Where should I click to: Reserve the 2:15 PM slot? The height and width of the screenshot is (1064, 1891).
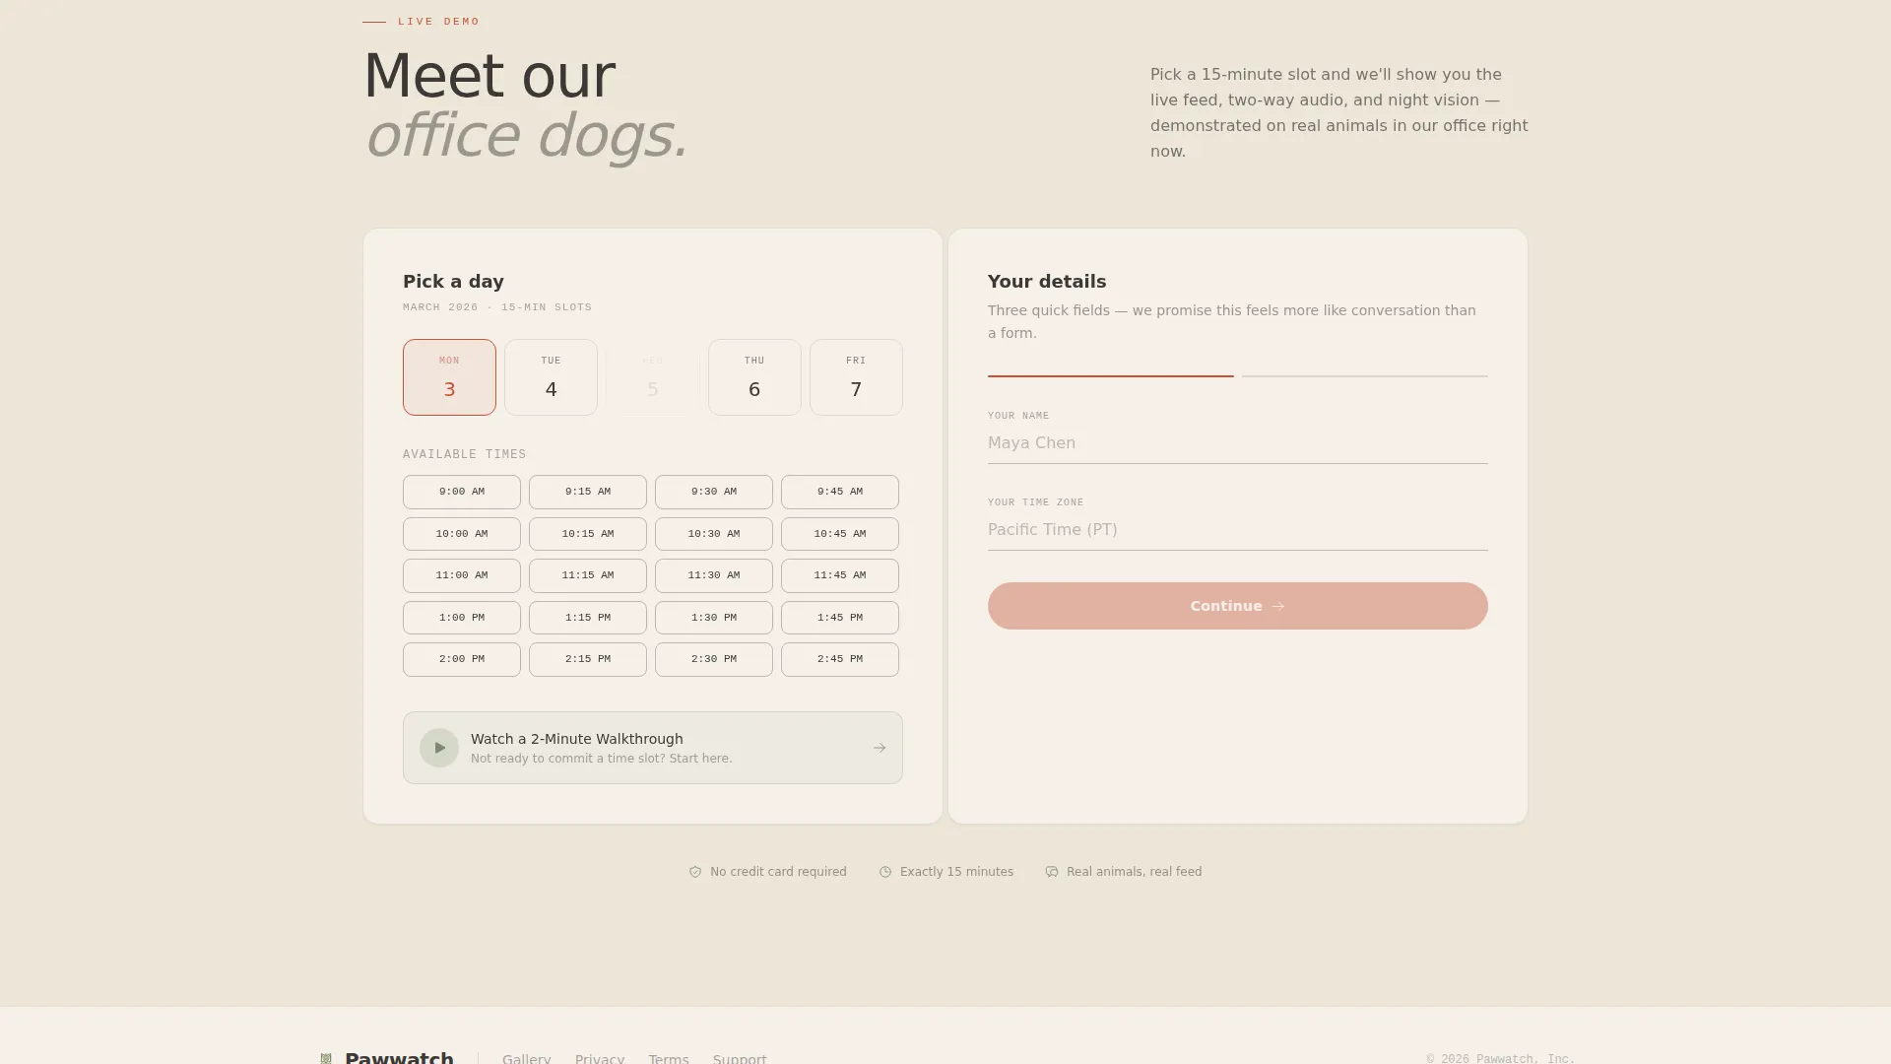[x=588, y=659]
